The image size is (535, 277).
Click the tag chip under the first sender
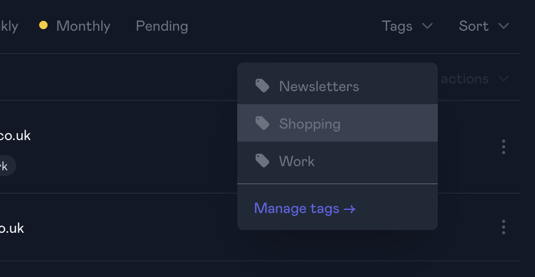point(6,166)
